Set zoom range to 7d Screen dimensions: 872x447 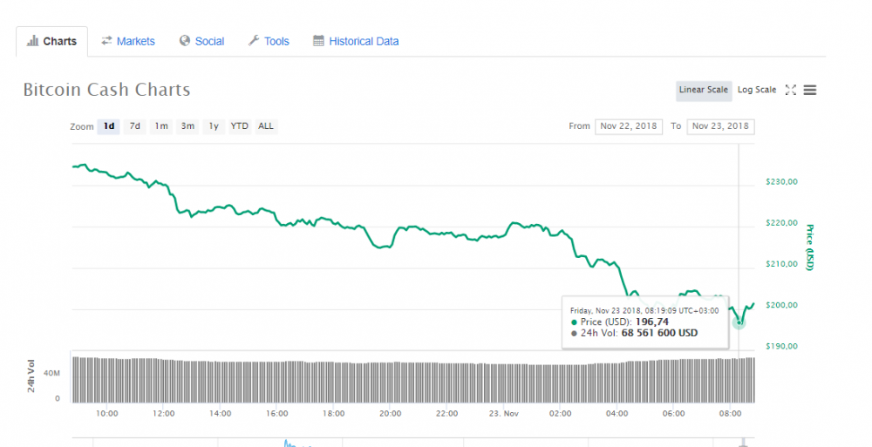[134, 126]
